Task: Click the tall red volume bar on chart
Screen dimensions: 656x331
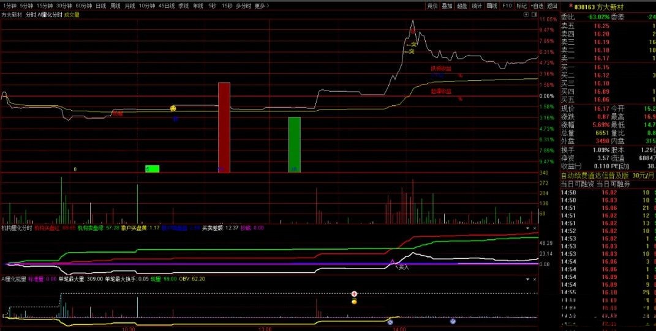Action: 224,127
